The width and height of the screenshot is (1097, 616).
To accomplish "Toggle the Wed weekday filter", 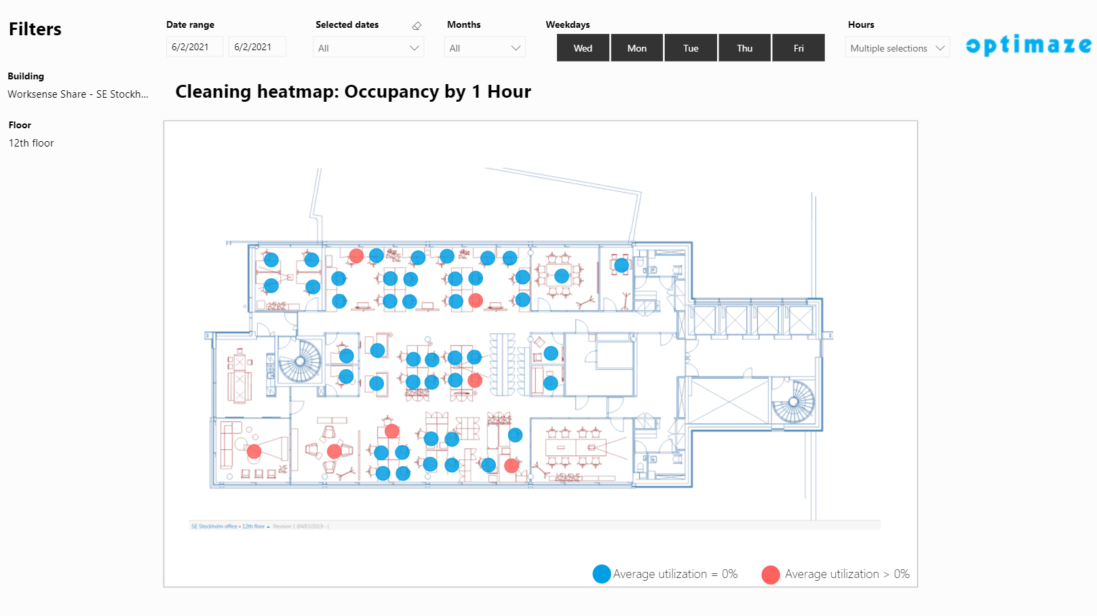I will pos(583,48).
